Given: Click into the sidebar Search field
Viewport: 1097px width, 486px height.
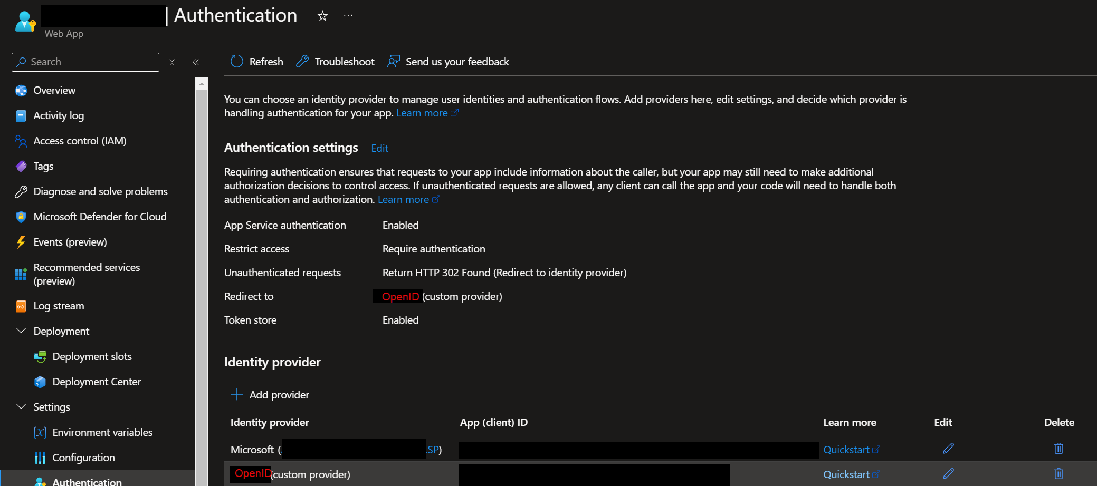Looking at the screenshot, I should pyautogui.click(x=85, y=62).
